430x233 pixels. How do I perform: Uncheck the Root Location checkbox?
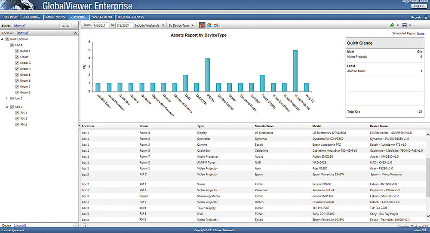7,39
